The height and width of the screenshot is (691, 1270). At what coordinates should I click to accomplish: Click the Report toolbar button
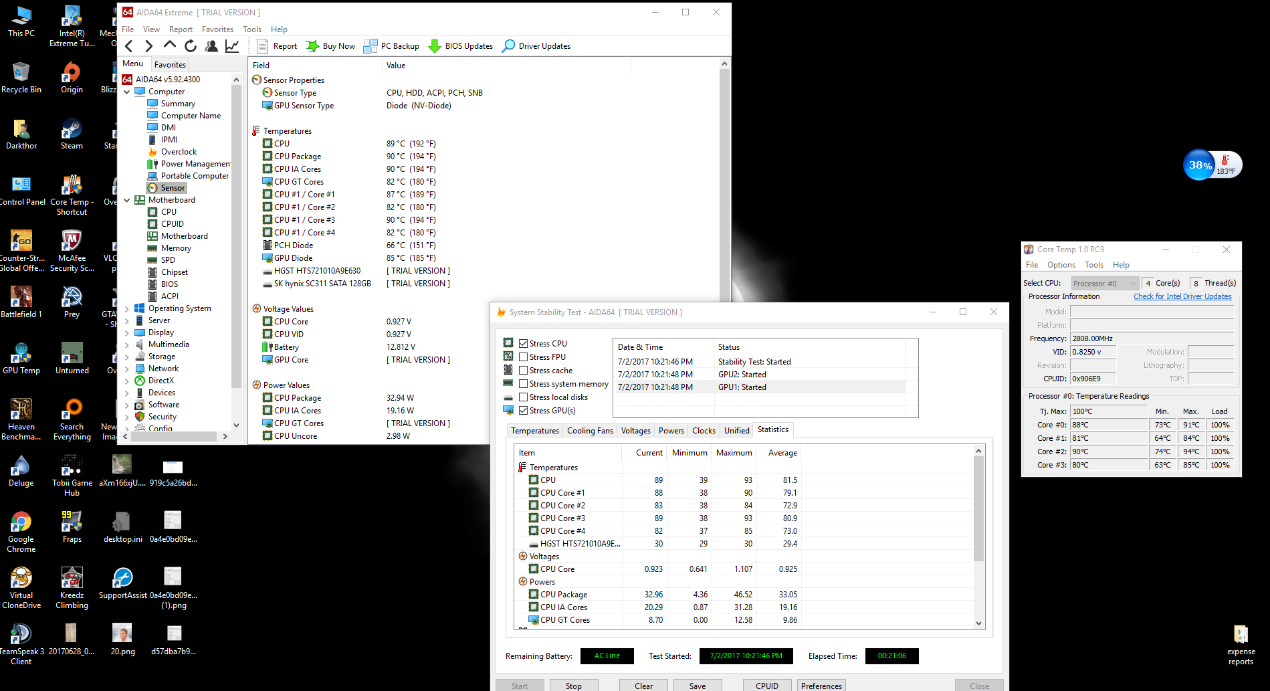tap(277, 46)
